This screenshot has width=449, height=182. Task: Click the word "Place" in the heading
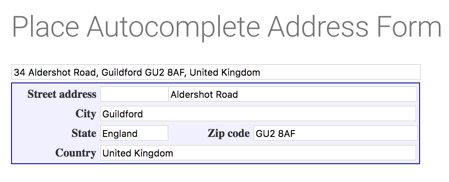[46, 26]
